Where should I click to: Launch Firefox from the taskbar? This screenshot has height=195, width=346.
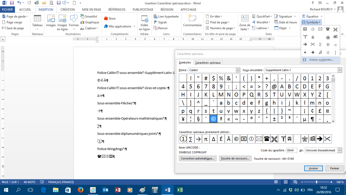(80, 190)
